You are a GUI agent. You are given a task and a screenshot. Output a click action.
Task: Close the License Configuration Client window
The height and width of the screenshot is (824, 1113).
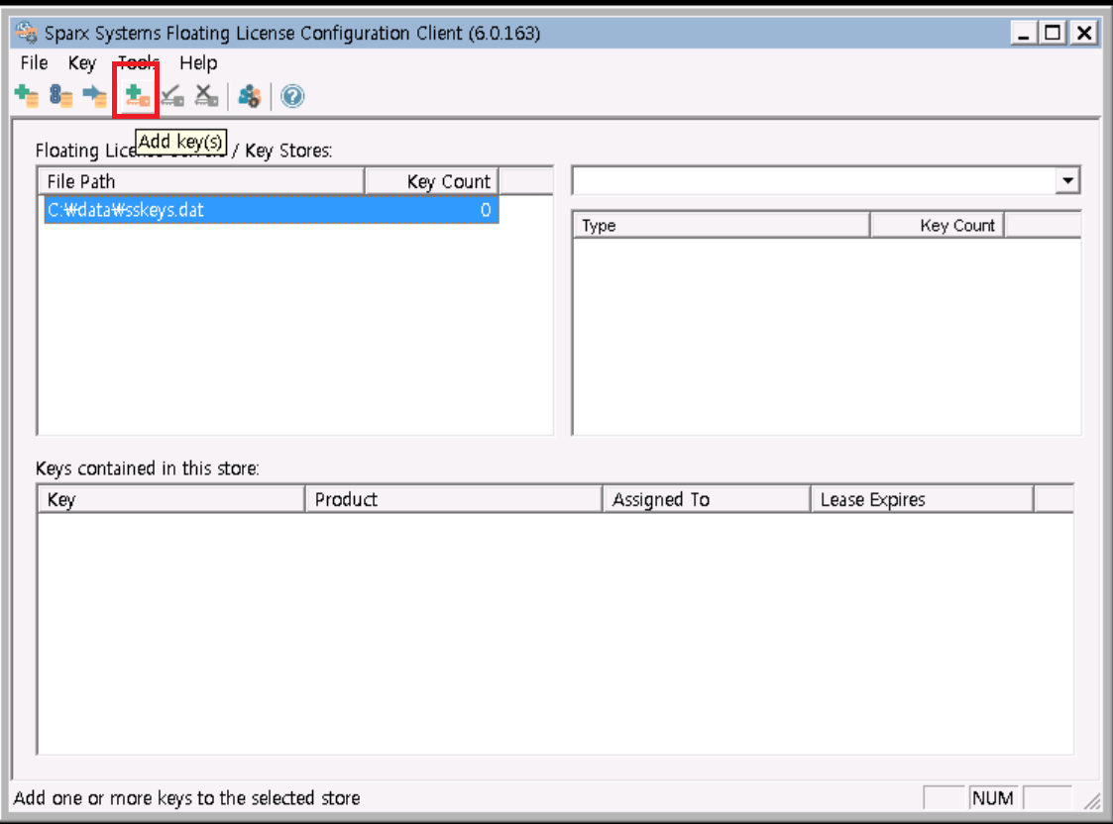tap(1084, 33)
